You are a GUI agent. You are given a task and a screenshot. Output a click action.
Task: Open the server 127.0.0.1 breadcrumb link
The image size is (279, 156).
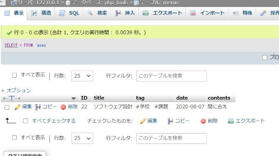38,3
